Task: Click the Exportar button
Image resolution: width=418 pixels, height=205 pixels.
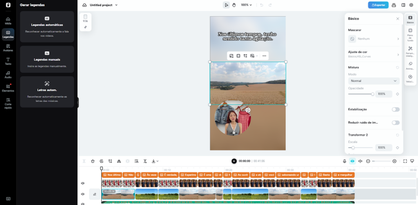Action: coord(378,5)
